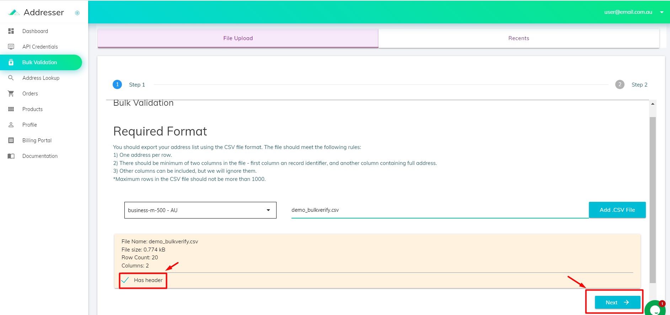This screenshot has height=315, width=670.
Task: Click the Billing Portal icon
Action: coord(11,140)
